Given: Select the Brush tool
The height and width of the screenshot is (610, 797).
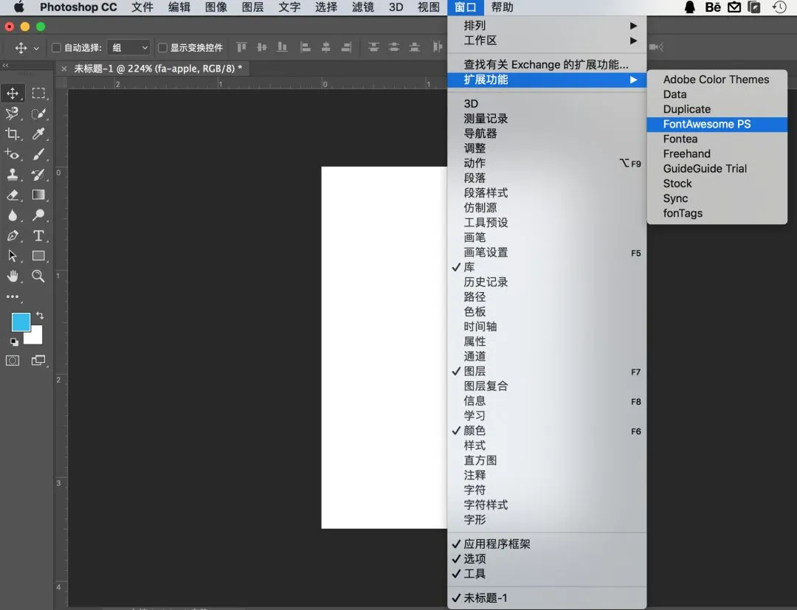Looking at the screenshot, I should click(38, 154).
